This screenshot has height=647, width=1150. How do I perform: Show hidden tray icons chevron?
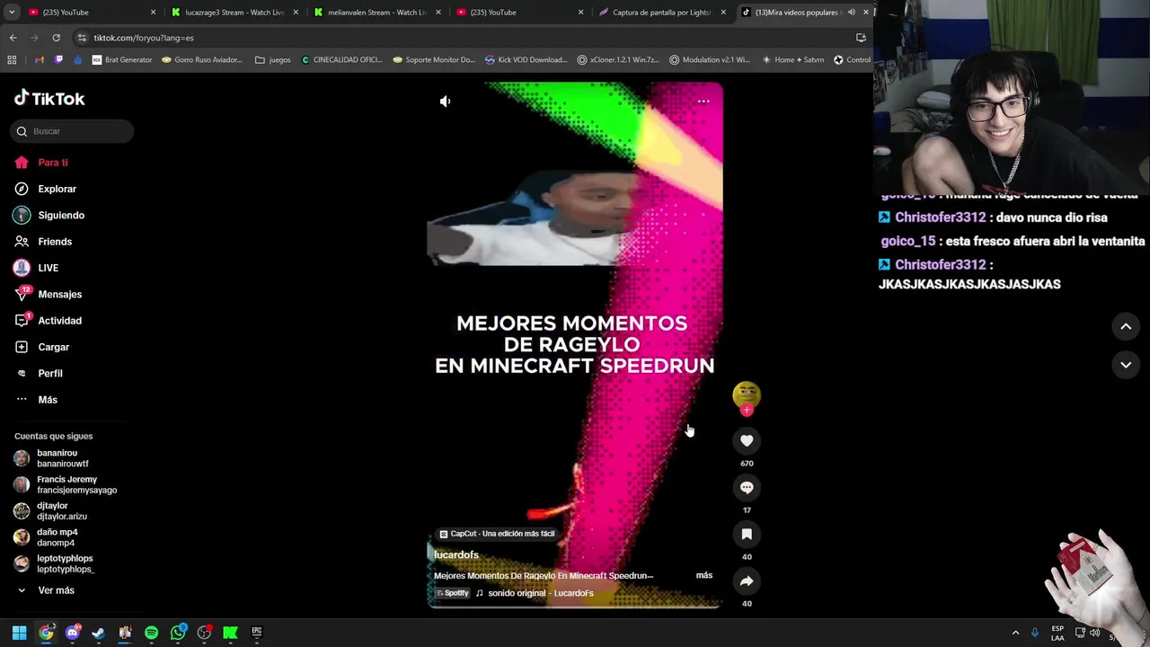1015,633
